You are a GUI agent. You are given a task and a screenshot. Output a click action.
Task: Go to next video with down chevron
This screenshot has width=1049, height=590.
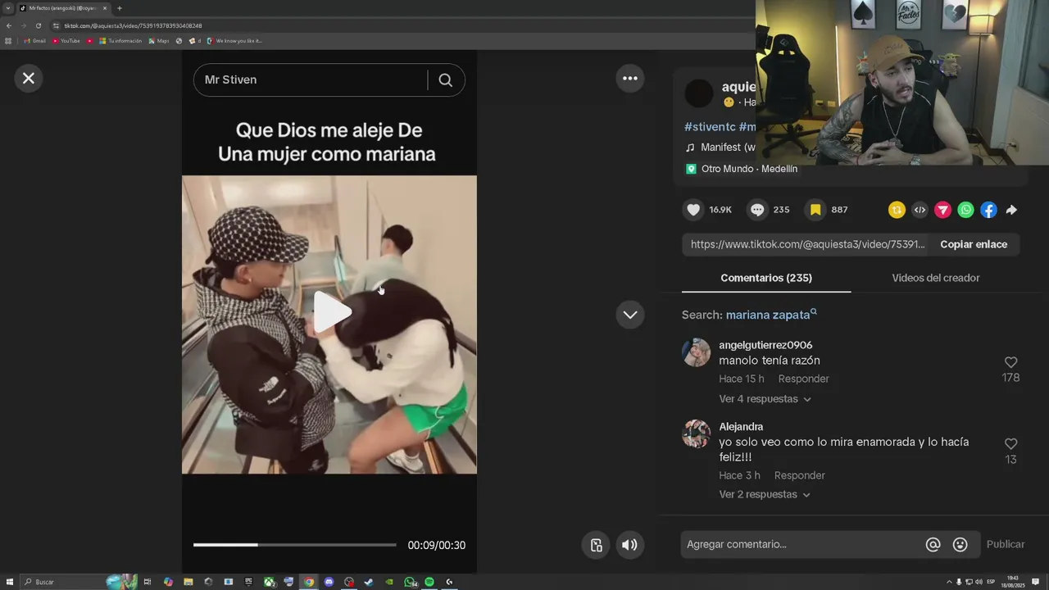click(x=630, y=315)
